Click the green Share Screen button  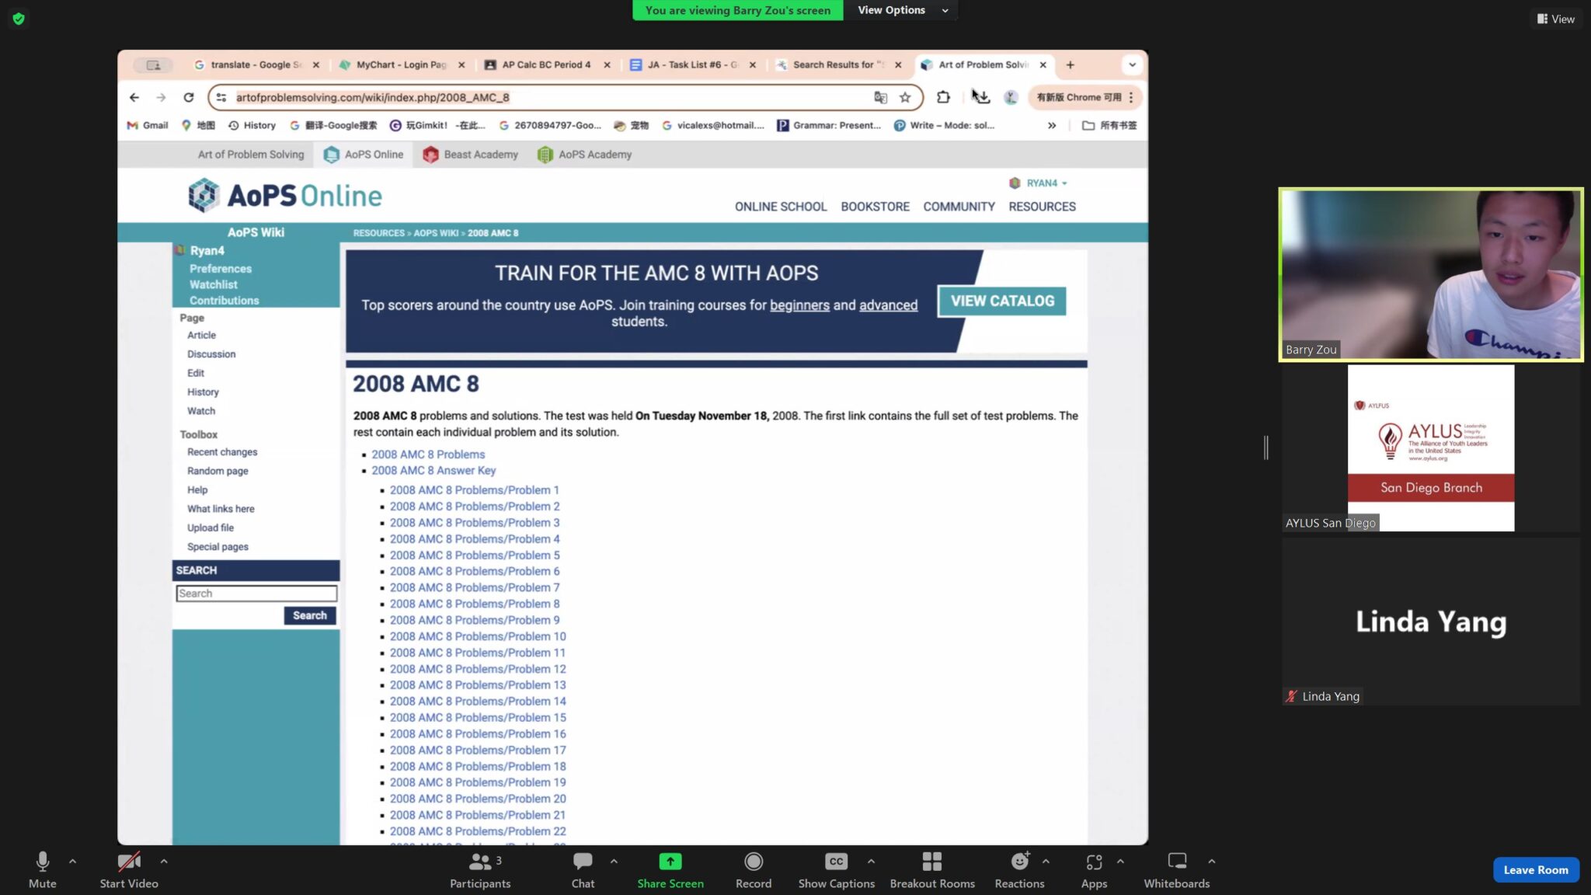[x=670, y=869]
